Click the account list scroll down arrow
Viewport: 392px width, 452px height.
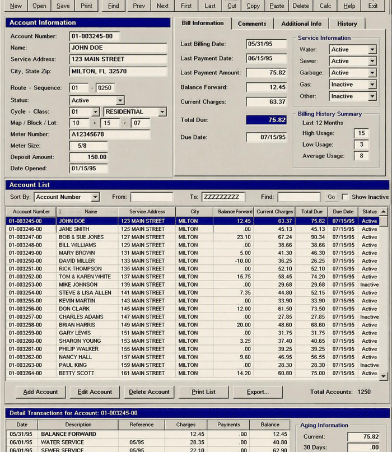[384, 376]
